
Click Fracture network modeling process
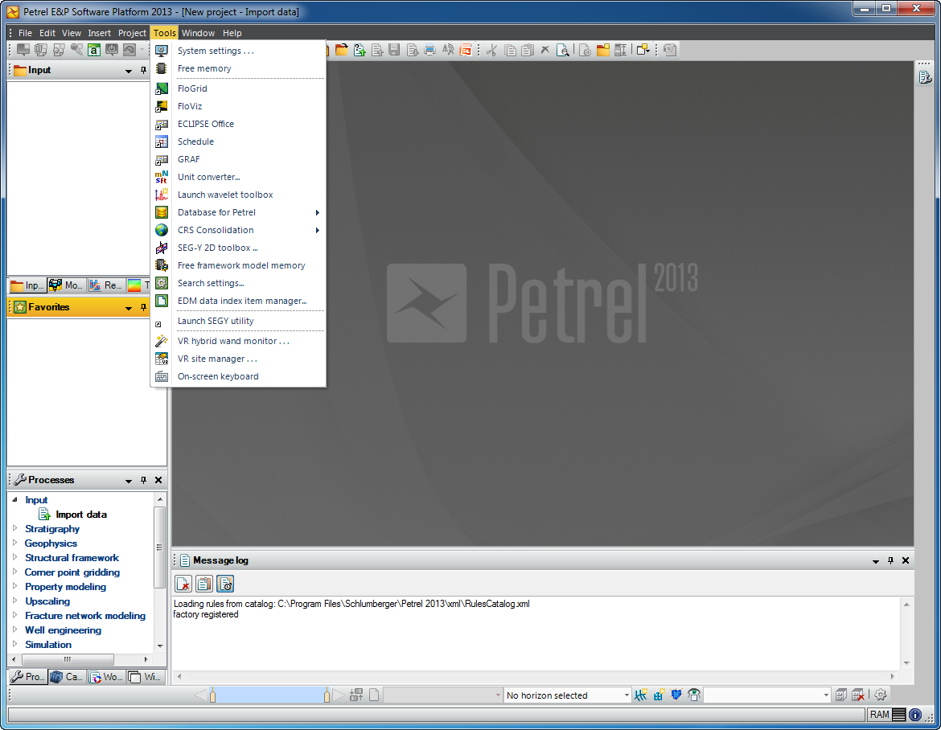[x=85, y=615]
